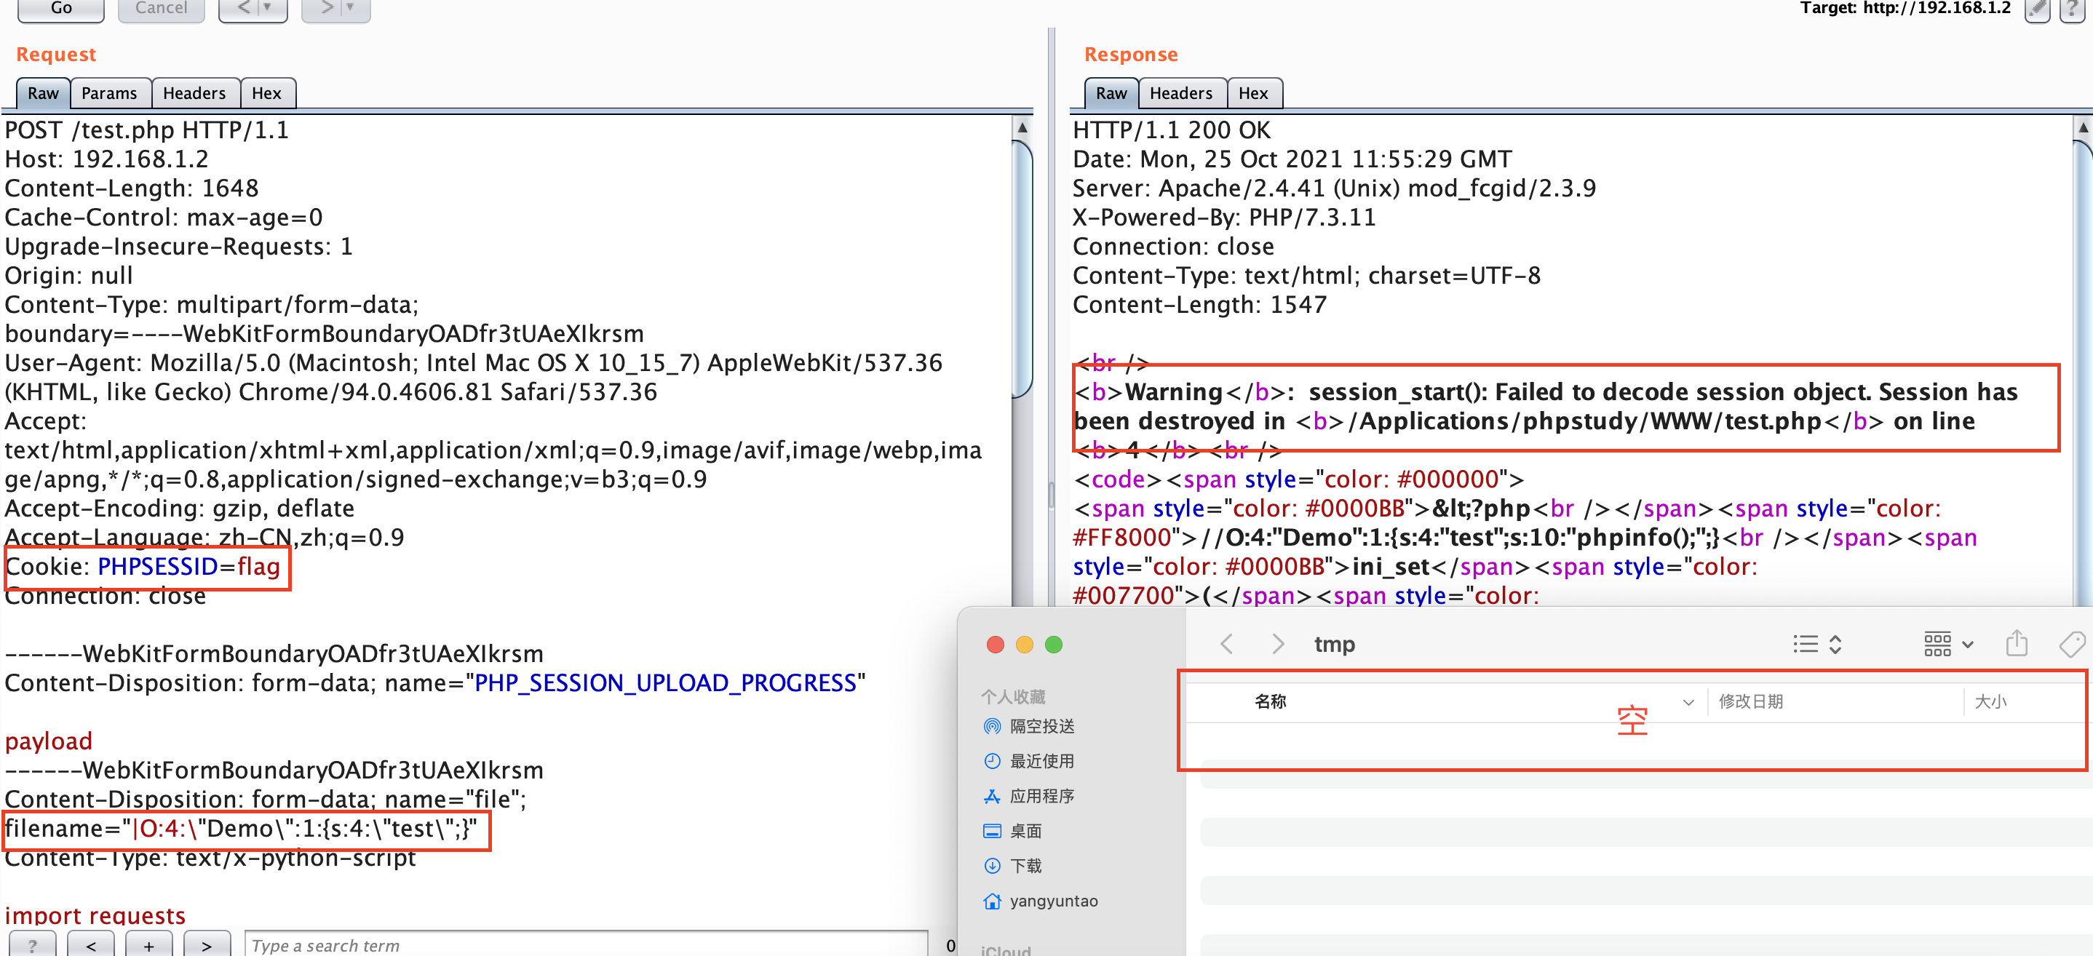Open Downloads (下载) in Finder sidebar

(x=1025, y=866)
